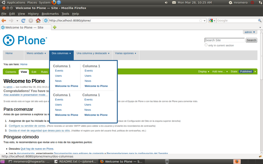Go to the Firefox home page icon
This screenshot has width=263, height=164.
[38, 20]
